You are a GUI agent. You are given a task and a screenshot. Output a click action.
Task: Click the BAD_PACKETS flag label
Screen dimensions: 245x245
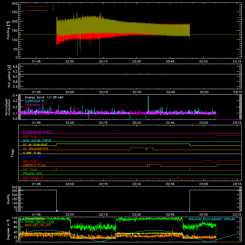click(33, 178)
